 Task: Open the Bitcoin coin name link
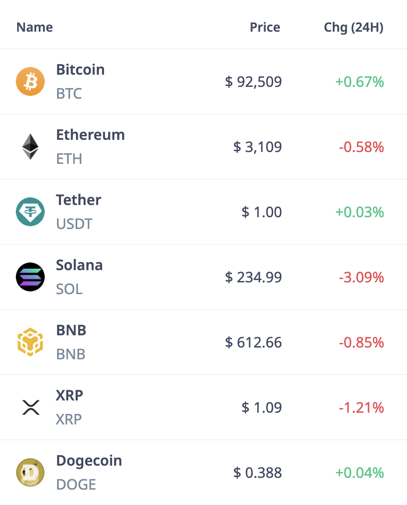80,70
